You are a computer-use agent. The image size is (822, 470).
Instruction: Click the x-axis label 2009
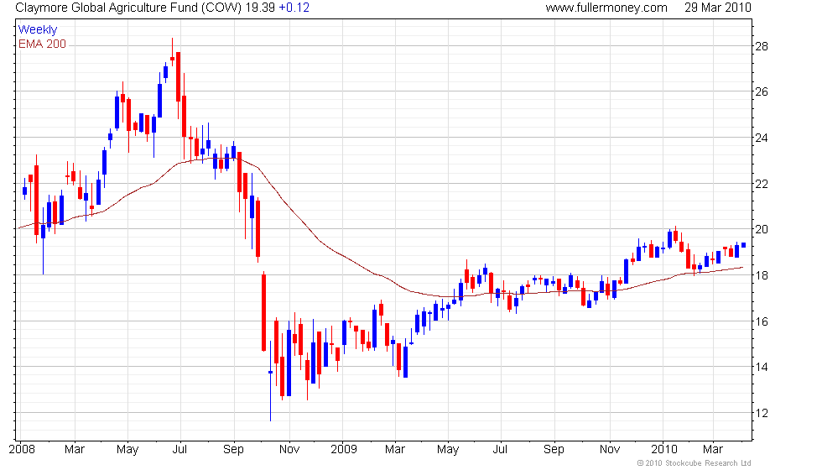point(343,450)
